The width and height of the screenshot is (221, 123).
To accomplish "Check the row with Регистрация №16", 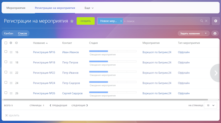I will tap(6, 52).
